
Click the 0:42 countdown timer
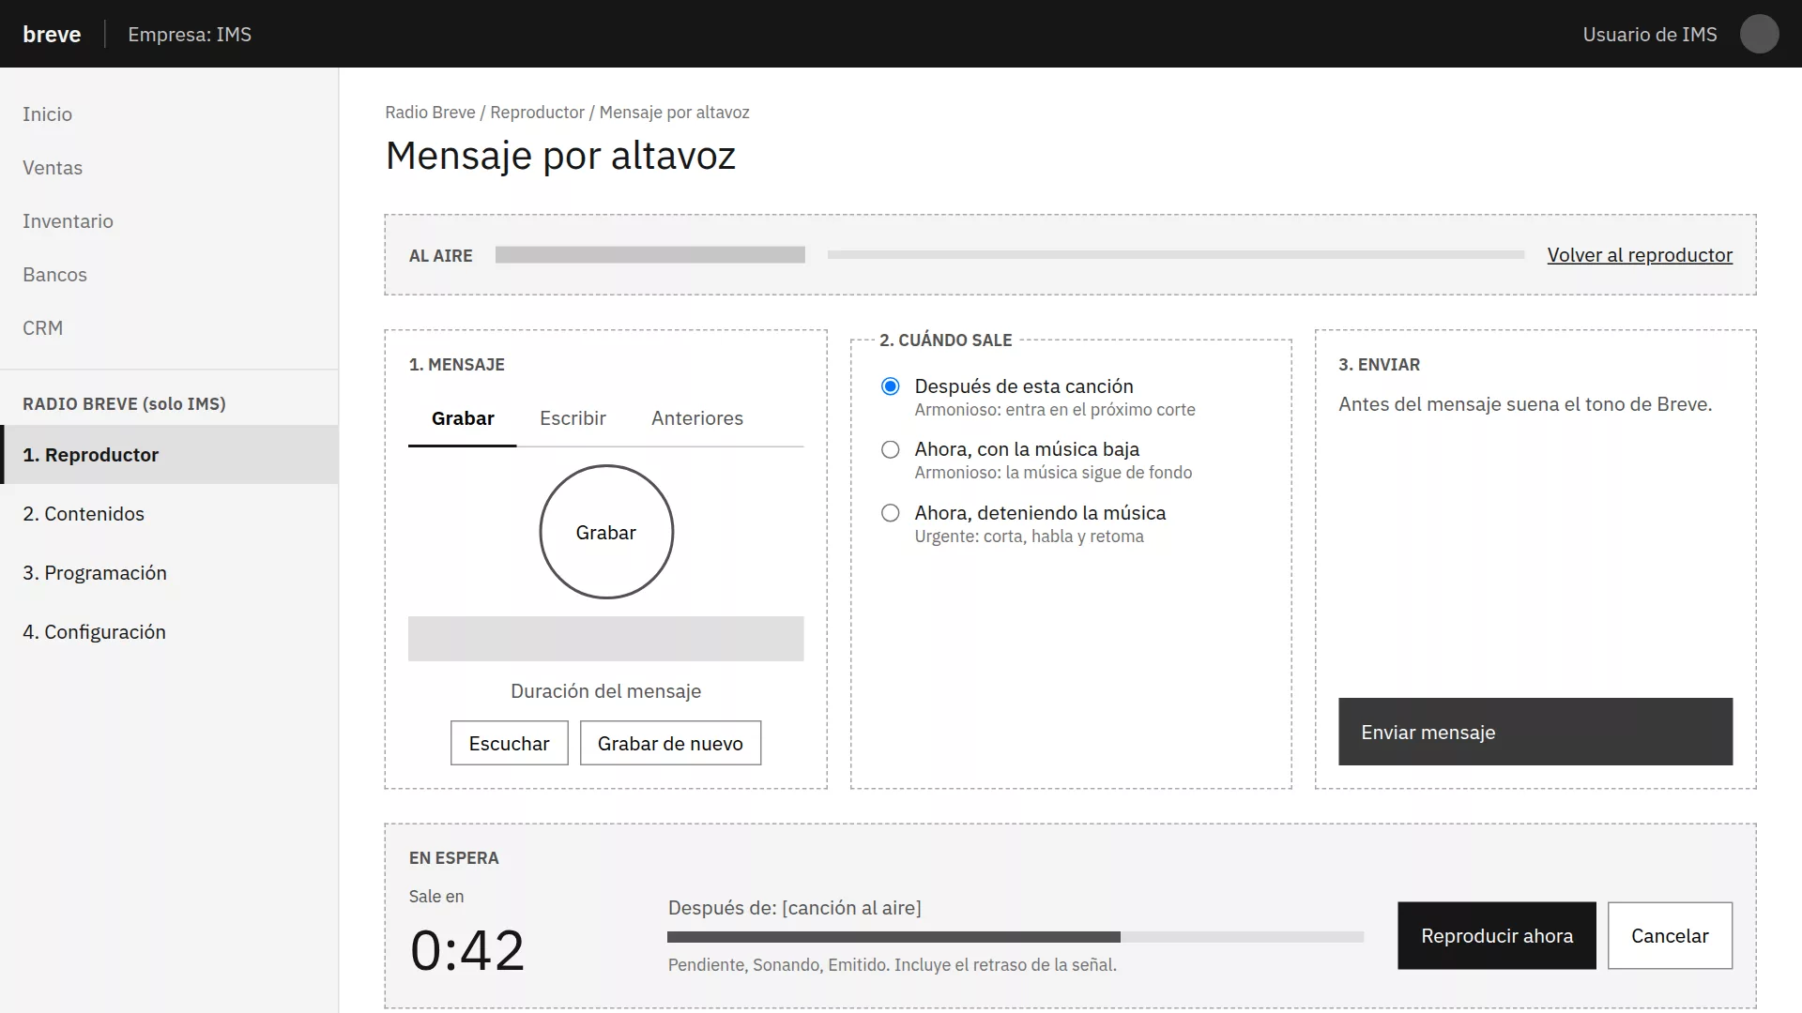(x=467, y=949)
